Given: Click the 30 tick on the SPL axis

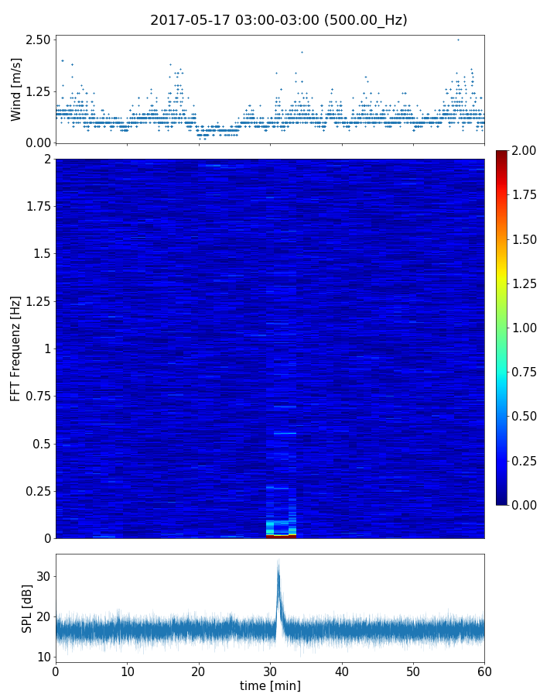Looking at the screenshot, I should coord(43,576).
